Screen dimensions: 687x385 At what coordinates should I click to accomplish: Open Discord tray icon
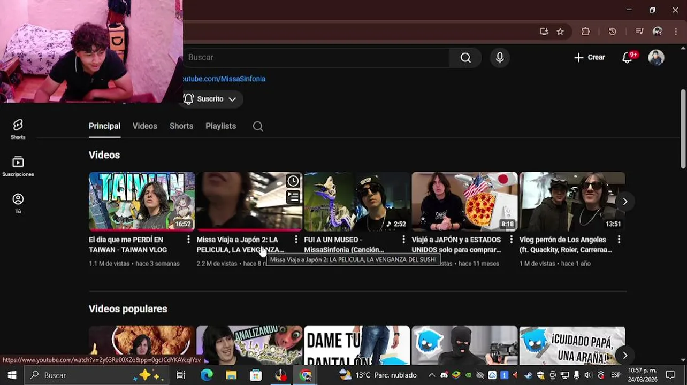[x=444, y=375]
